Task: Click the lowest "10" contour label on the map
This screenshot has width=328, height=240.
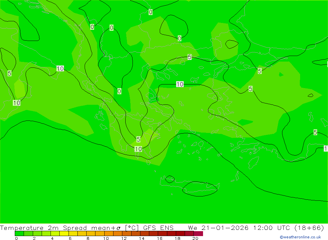Action: pyautogui.click(x=138, y=149)
